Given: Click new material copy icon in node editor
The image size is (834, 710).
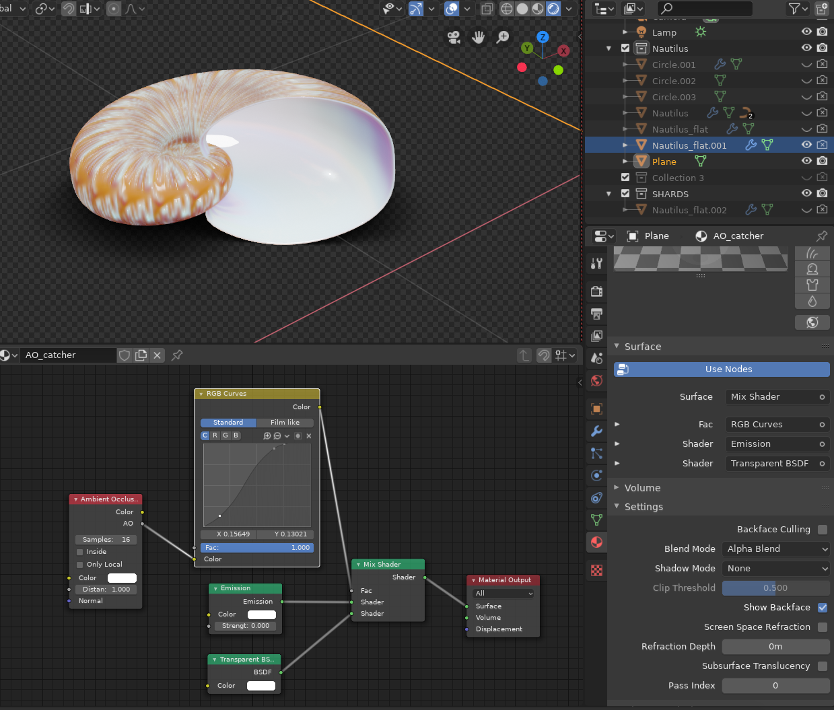Looking at the screenshot, I should (141, 355).
